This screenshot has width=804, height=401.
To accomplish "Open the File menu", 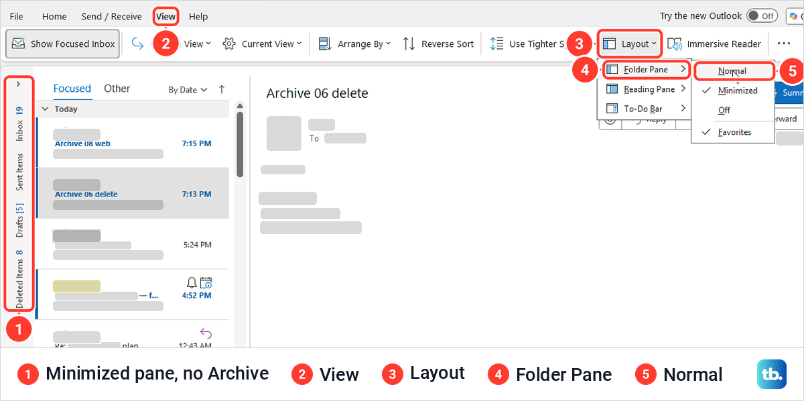I will [17, 16].
